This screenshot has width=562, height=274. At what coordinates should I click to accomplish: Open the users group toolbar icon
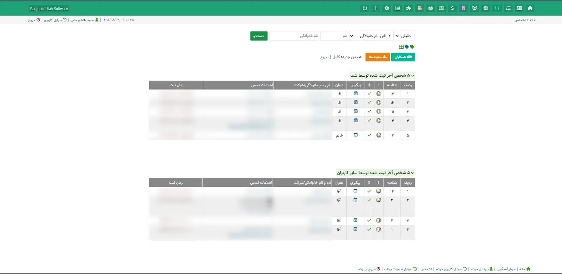(x=475, y=8)
